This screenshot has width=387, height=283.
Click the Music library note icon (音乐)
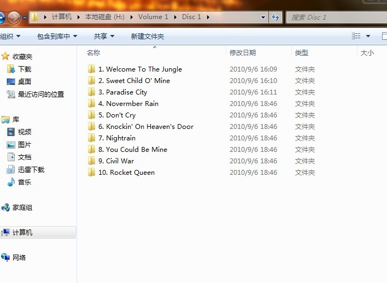pyautogui.click(x=11, y=182)
